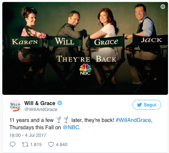This screenshot has height=153, width=169.
Task: Open the @WillAndGrace handle
Action: (41, 109)
